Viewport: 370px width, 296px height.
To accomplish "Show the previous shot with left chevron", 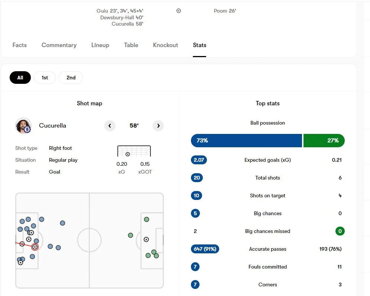I will click(x=110, y=126).
